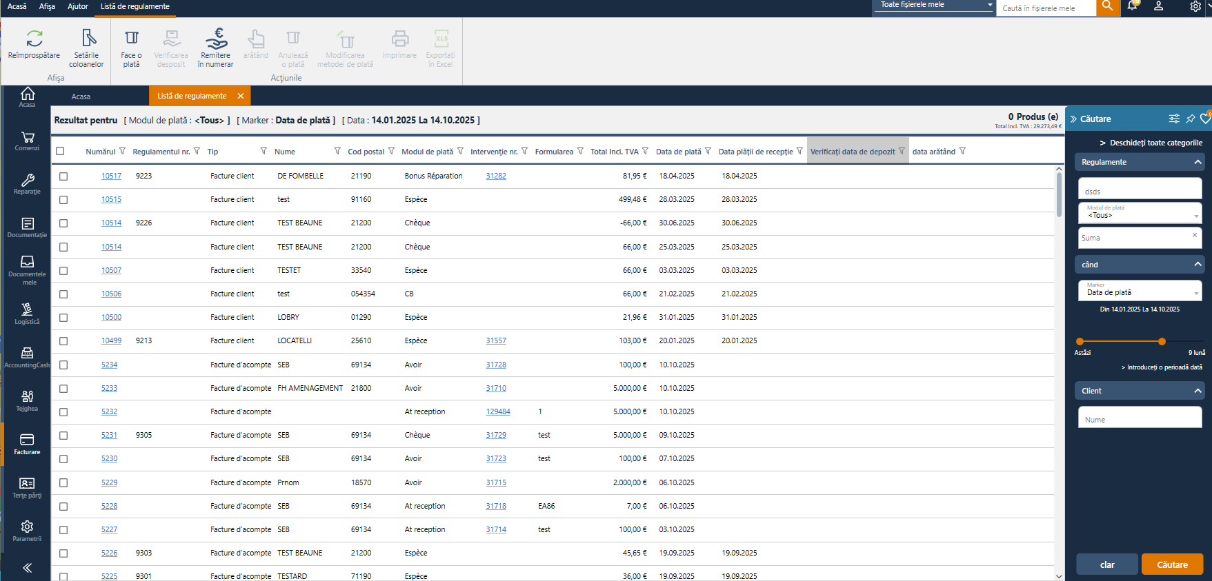Check the row 5227 checkbox
1212x581 pixels.
point(63,530)
